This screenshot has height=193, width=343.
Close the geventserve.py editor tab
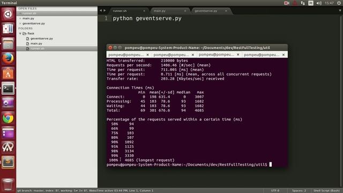click(226, 11)
